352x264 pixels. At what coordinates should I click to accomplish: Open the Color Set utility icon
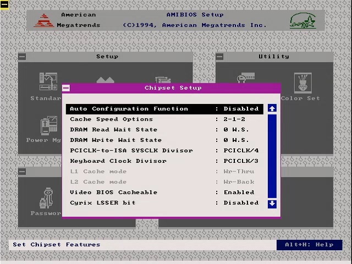303,83
